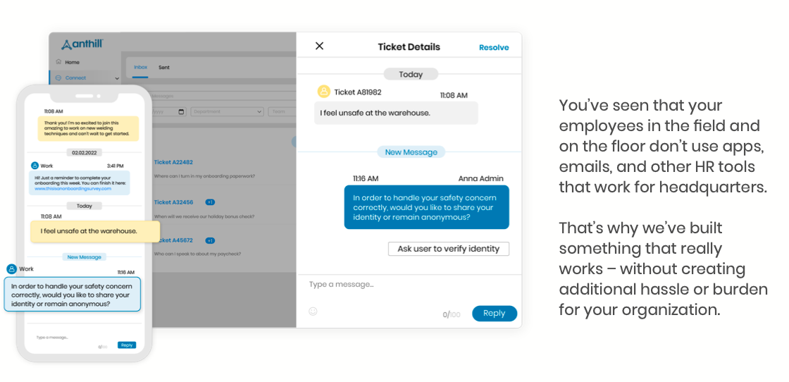
Task: Tap the Reply button on the phone
Action: 126,345
